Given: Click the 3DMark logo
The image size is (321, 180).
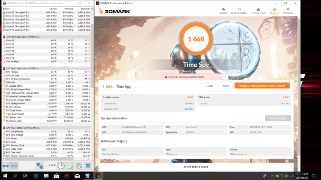Looking at the screenshot, I should pyautogui.click(x=114, y=11).
